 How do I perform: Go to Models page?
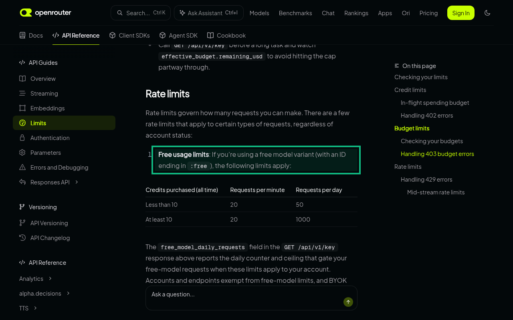pyautogui.click(x=259, y=13)
